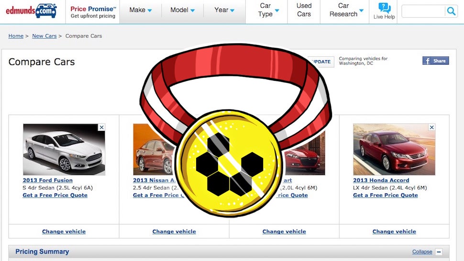Click the Collapse link for Pricing Summary
This screenshot has height=261, width=464.
(x=422, y=251)
